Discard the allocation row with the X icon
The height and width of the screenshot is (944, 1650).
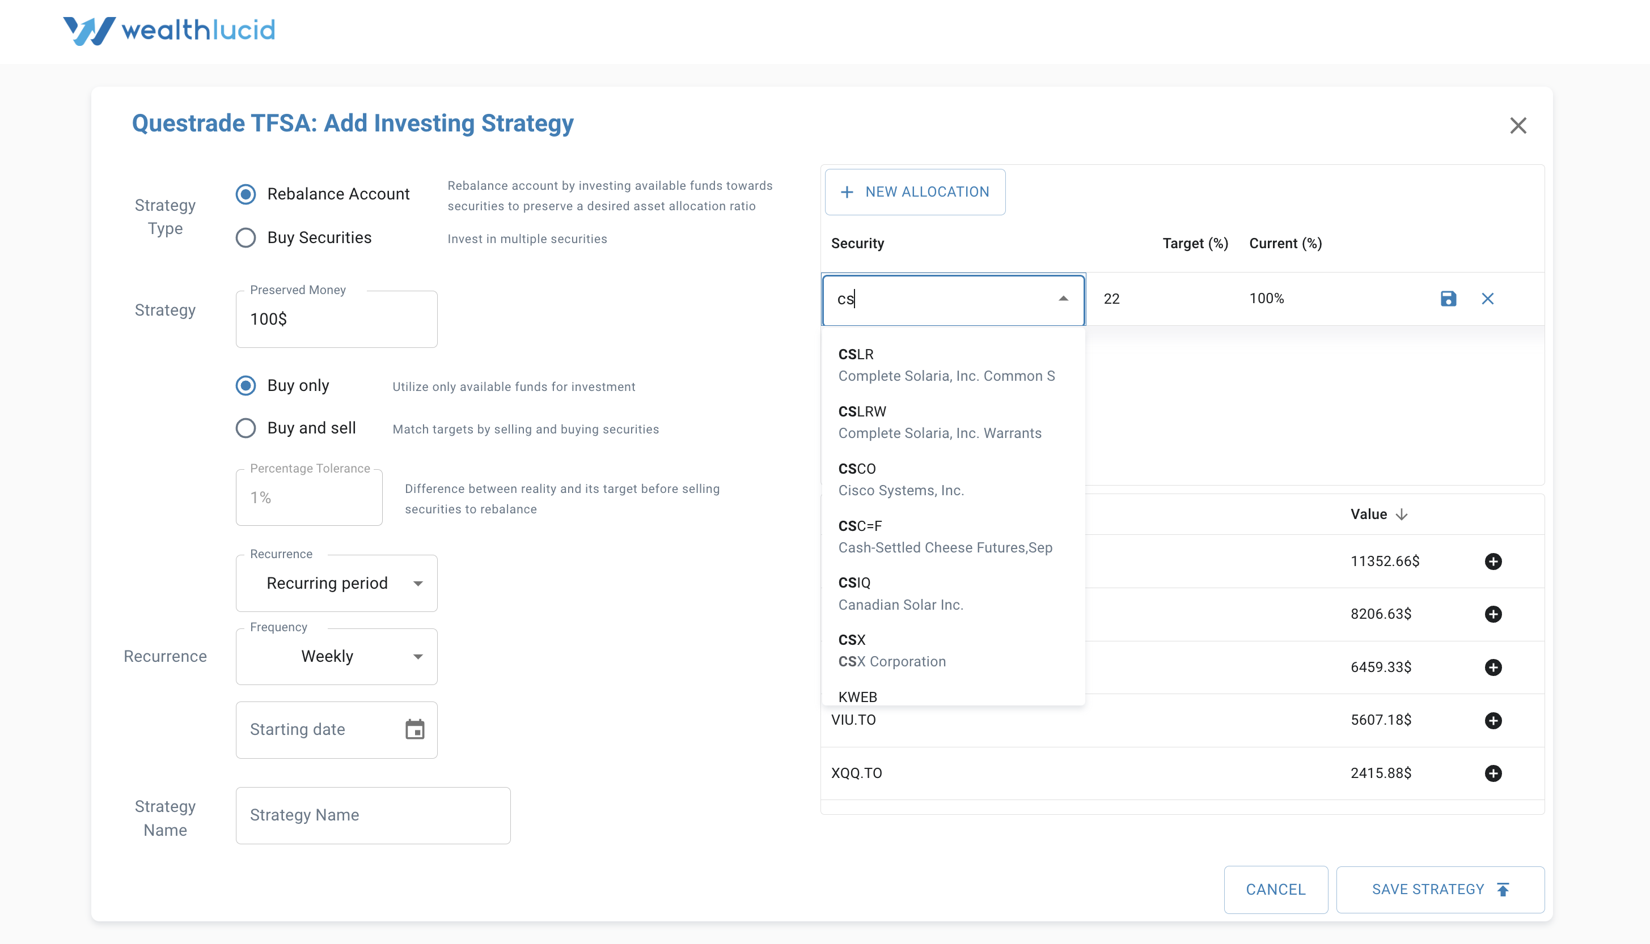1488,298
